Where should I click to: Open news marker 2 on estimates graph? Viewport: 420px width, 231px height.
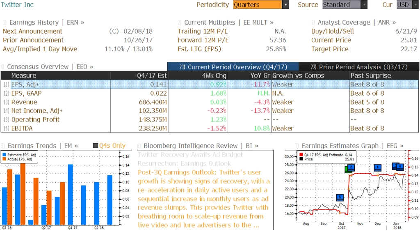tap(351, 168)
